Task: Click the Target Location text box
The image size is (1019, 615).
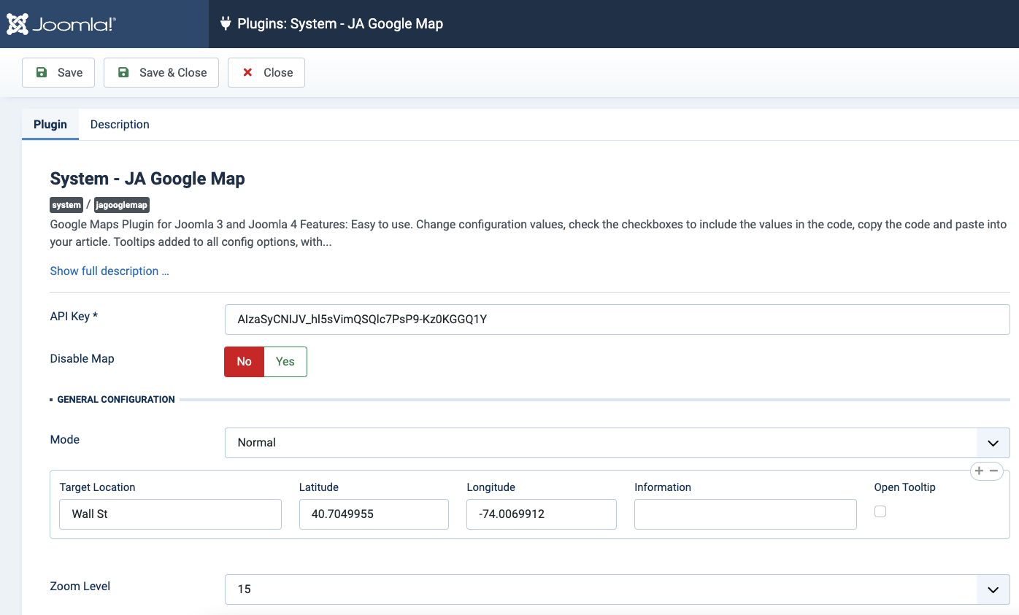Action: pos(170,514)
